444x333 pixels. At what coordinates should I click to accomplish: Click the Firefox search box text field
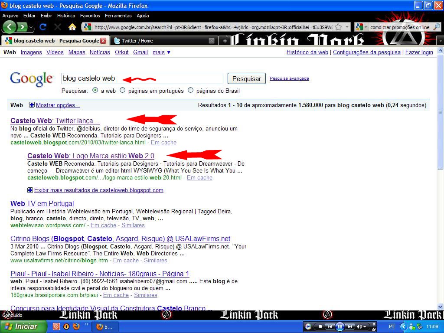400,27
